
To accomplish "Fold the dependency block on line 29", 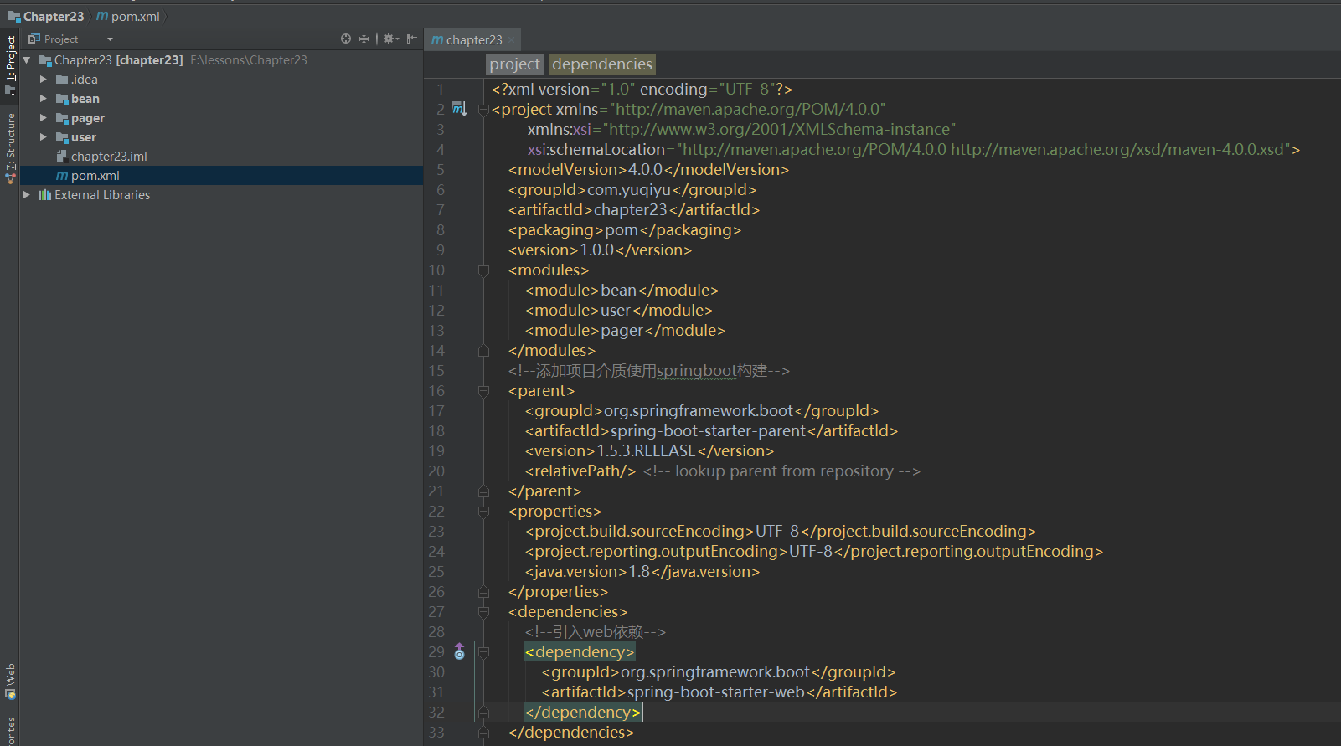I will point(483,652).
